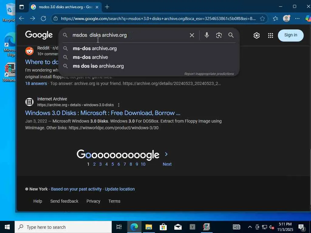This screenshot has width=311, height=233.
Task: Open the '18 answers' Reddit link
Action: pos(36,83)
